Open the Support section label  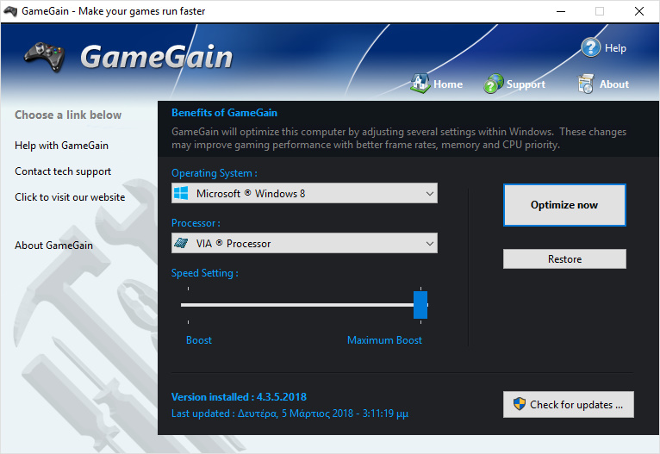526,84
